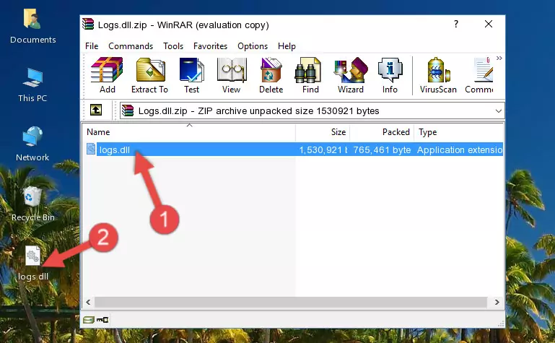Click the drive icon in status bar
Screen dimensions: 555x343
click(89, 320)
